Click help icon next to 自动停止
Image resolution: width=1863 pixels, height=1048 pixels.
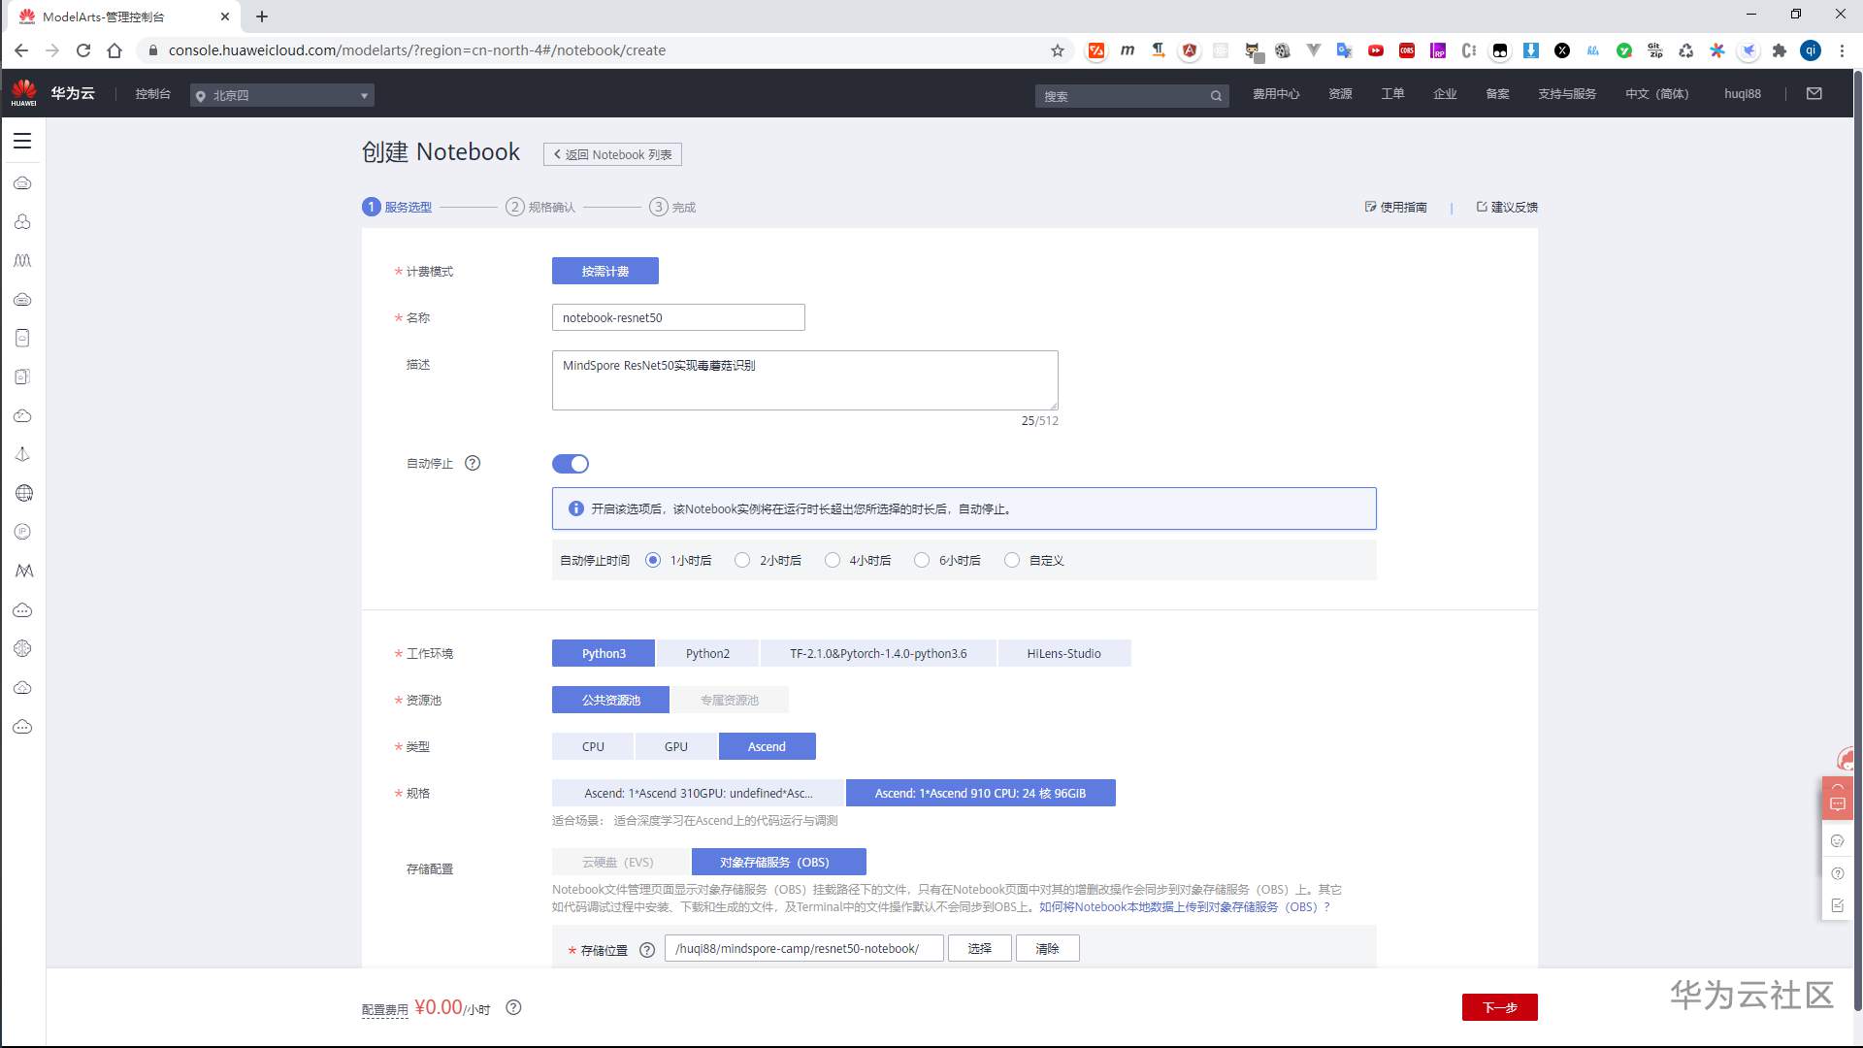point(473,463)
